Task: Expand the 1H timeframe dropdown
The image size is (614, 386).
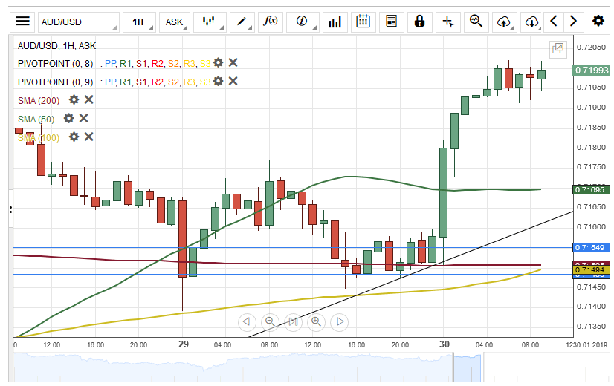Action: pos(140,22)
